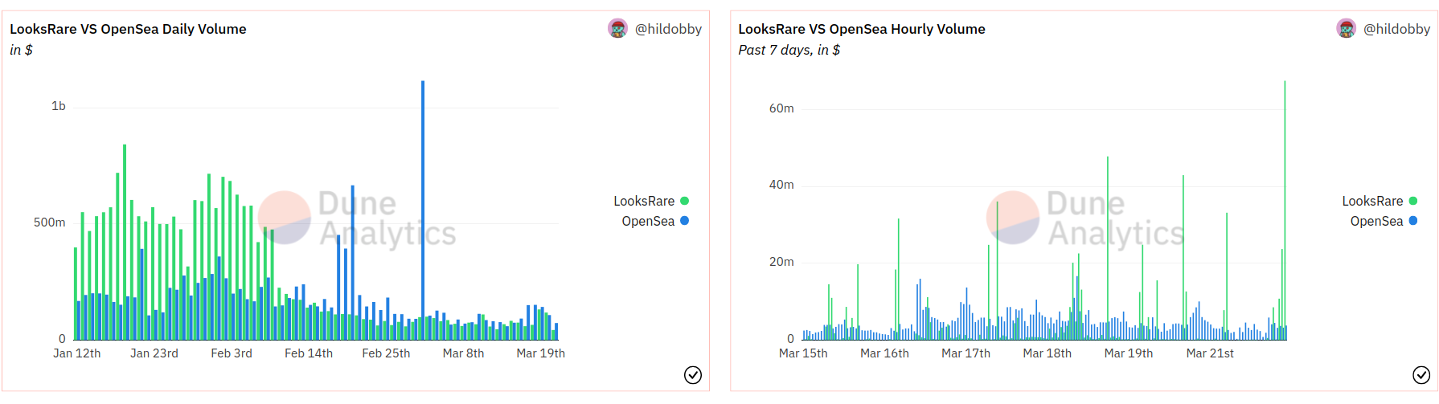1439x404 pixels.
Task: Toggle LooksRare series in Daily Volume legend
Action: point(651,201)
